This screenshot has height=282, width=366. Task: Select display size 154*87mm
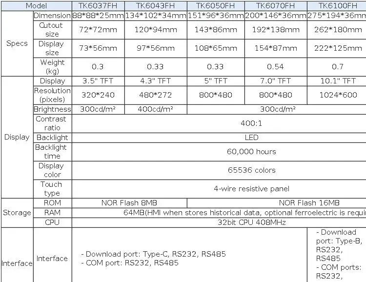[276, 48]
